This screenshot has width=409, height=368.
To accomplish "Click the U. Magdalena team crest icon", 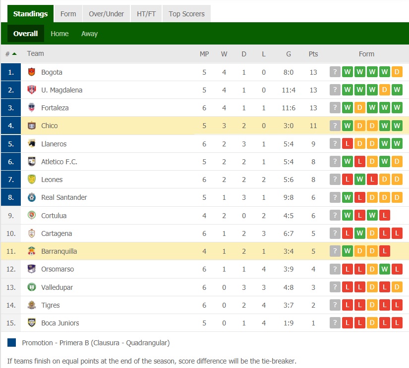I will point(32,90).
